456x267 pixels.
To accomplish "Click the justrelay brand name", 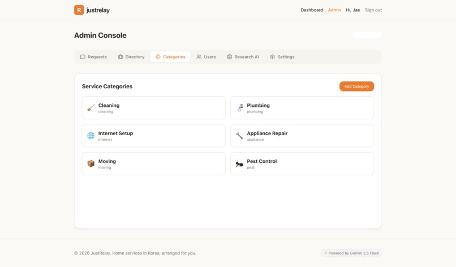I will [x=98, y=10].
